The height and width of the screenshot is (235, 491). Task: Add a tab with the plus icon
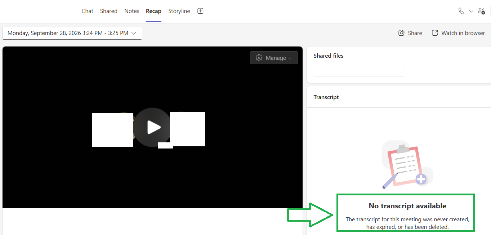(x=201, y=11)
